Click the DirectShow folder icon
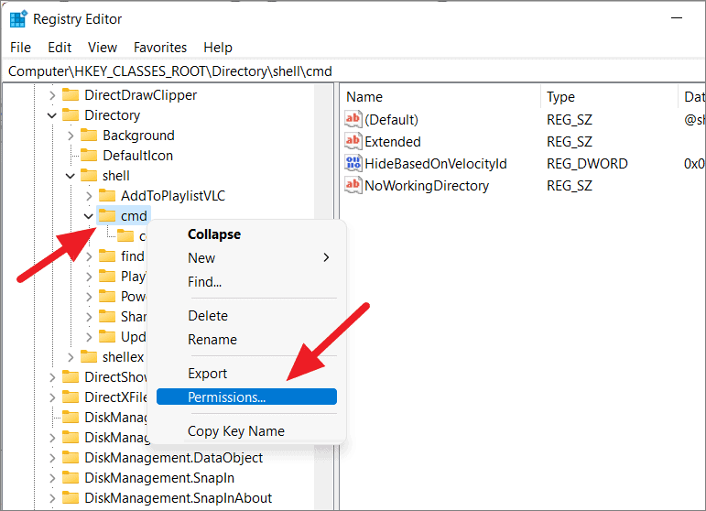This screenshot has height=511, width=706. pyautogui.click(x=71, y=376)
